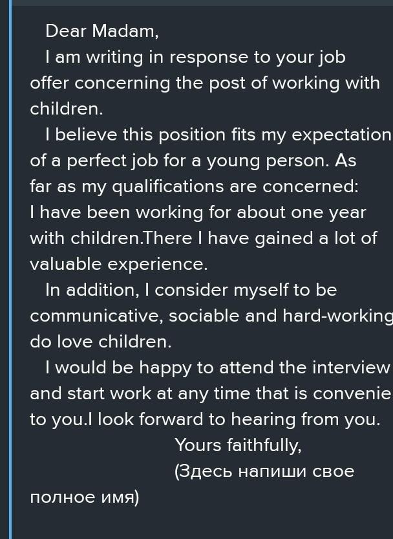The width and height of the screenshot is (393, 539).
Task: Click the phrase 'one year'
Action: tap(330, 212)
